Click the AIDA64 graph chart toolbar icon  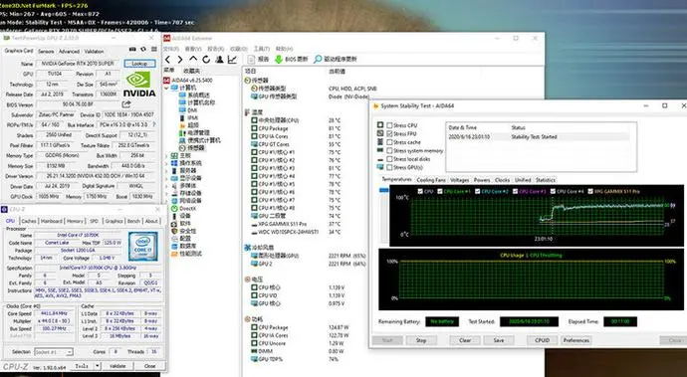click(x=232, y=59)
